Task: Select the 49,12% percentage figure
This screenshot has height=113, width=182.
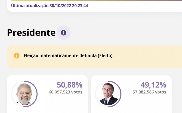Action: click(153, 85)
